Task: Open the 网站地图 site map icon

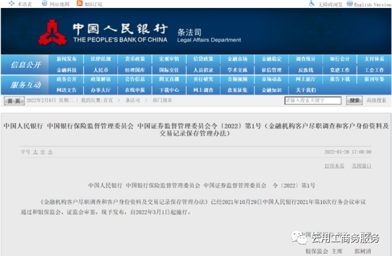Action: [x=44, y=3]
